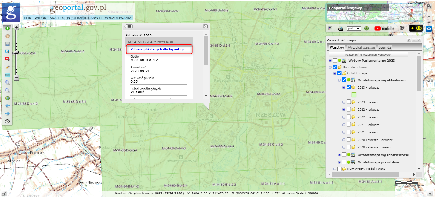Go to previous map view arrow

point(7,106)
